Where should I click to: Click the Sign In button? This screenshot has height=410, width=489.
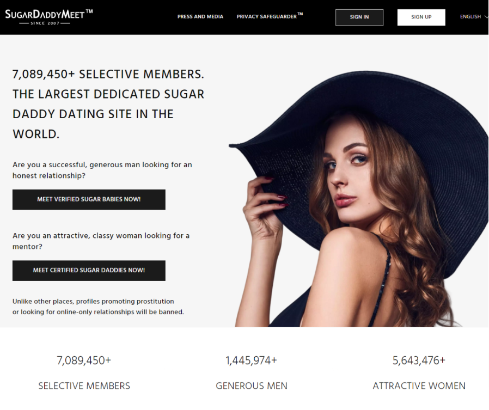(359, 17)
